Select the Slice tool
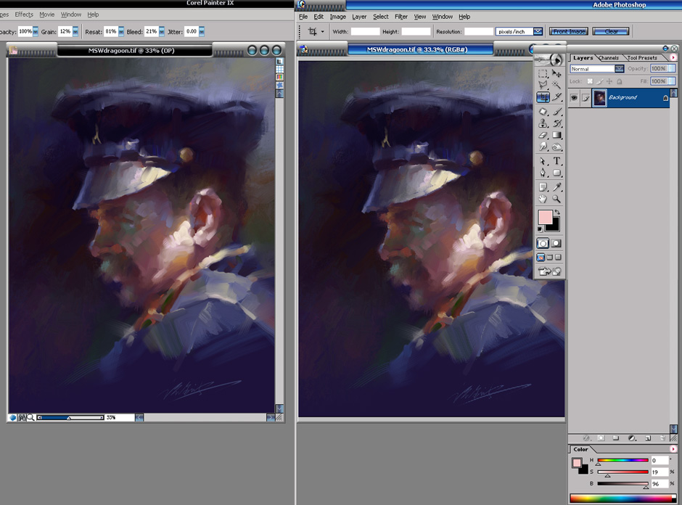The height and width of the screenshot is (505, 682). pos(556,97)
